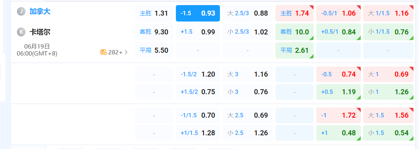Open the 加拿大 team link

(40, 11)
